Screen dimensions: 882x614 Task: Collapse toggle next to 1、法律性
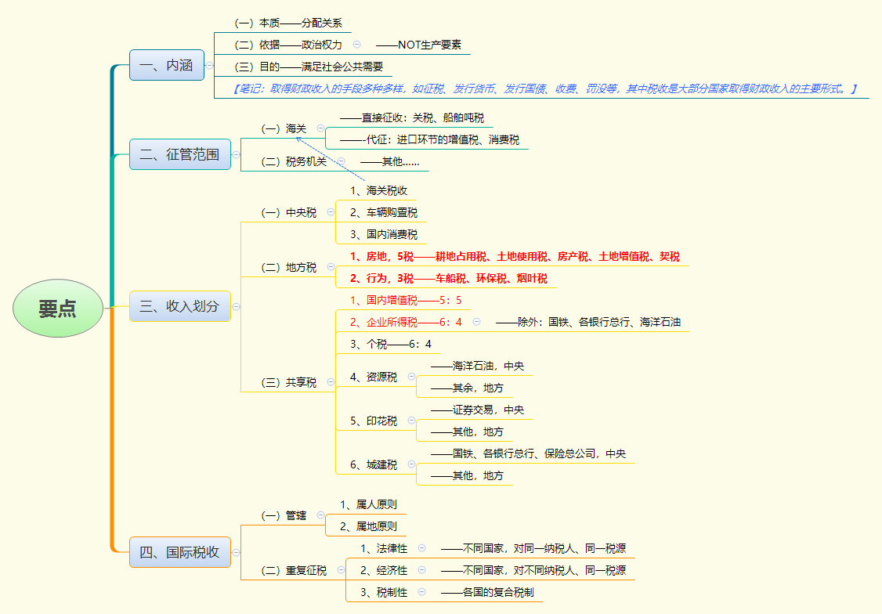pyautogui.click(x=421, y=547)
